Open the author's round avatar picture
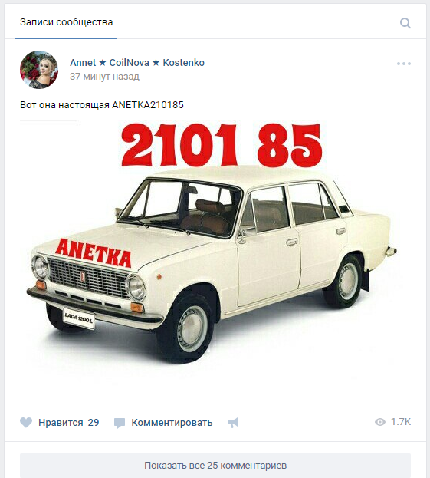The height and width of the screenshot is (478, 430). (39, 70)
